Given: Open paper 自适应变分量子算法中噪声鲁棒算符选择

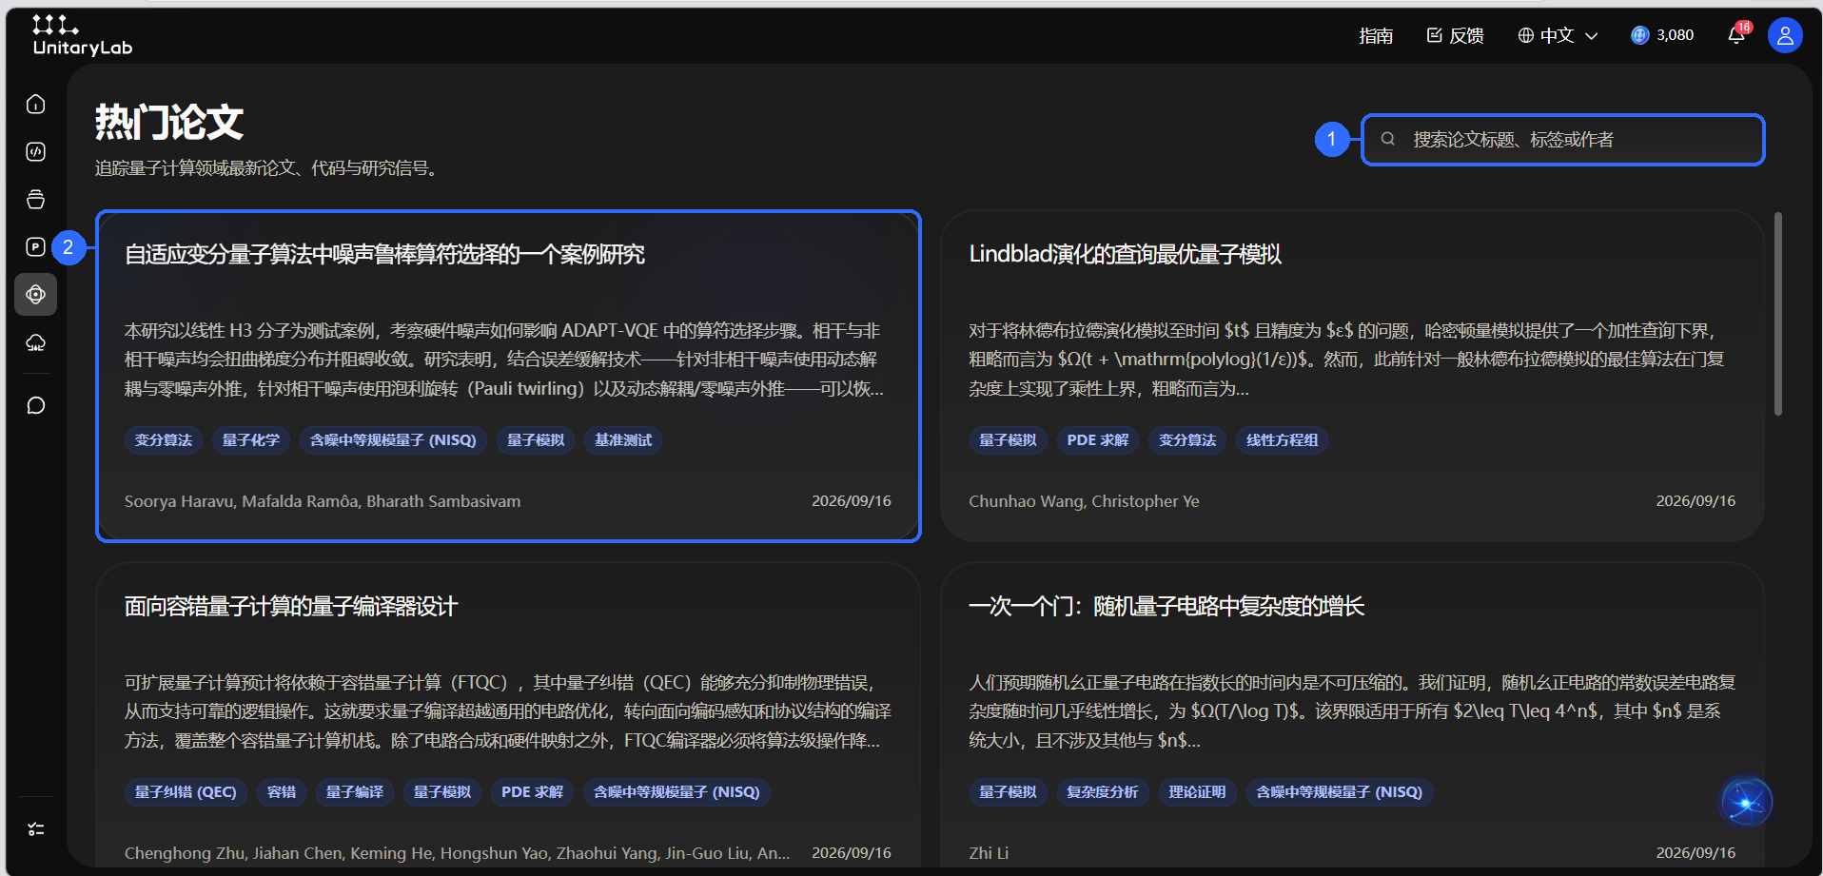Looking at the screenshot, I should pyautogui.click(x=384, y=255).
